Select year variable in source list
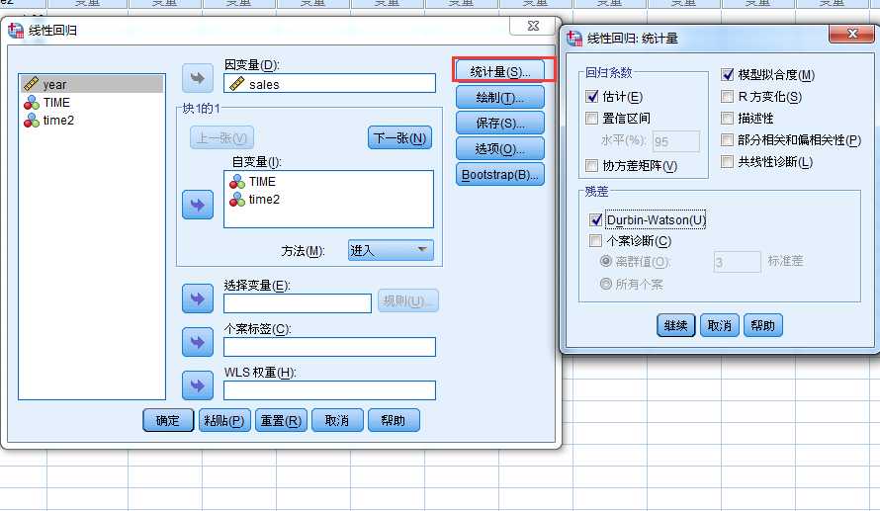Viewport: 880px width, 511px height. (x=92, y=85)
